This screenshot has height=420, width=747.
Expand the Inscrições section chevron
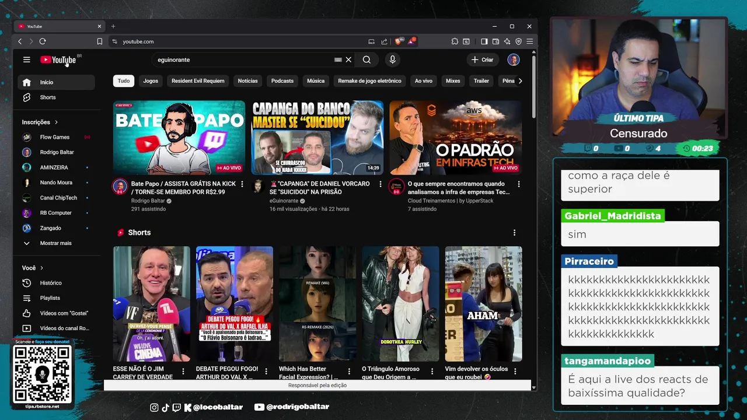(x=56, y=122)
